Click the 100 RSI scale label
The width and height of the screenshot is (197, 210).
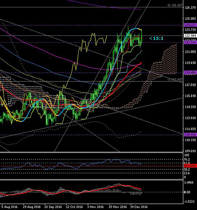(187, 155)
